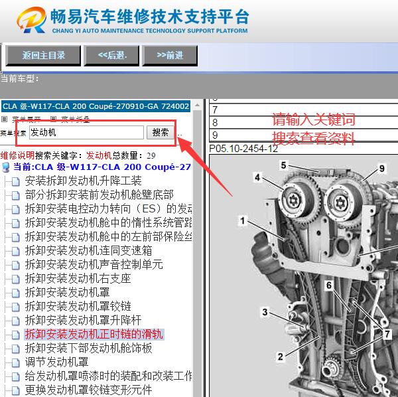Collapse all menus via 菜单折叠 text

pyautogui.click(x=76, y=119)
